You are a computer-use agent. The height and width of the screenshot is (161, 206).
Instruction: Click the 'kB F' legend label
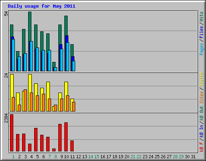[x=201, y=147]
